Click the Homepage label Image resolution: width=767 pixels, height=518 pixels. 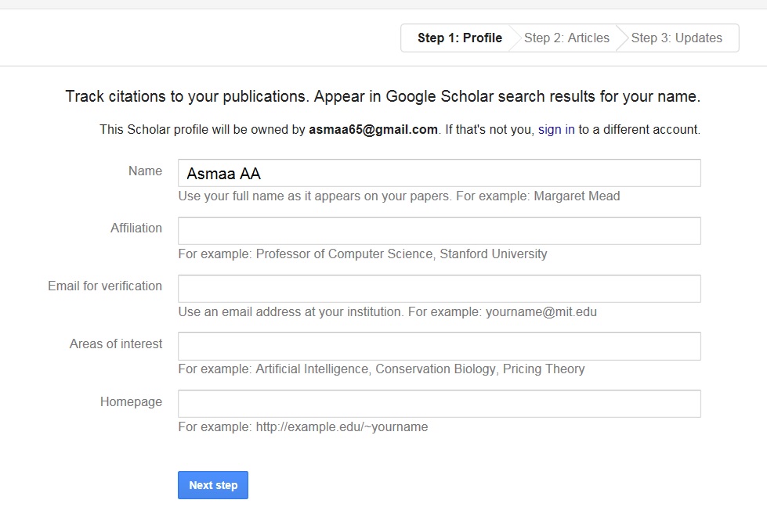point(131,402)
